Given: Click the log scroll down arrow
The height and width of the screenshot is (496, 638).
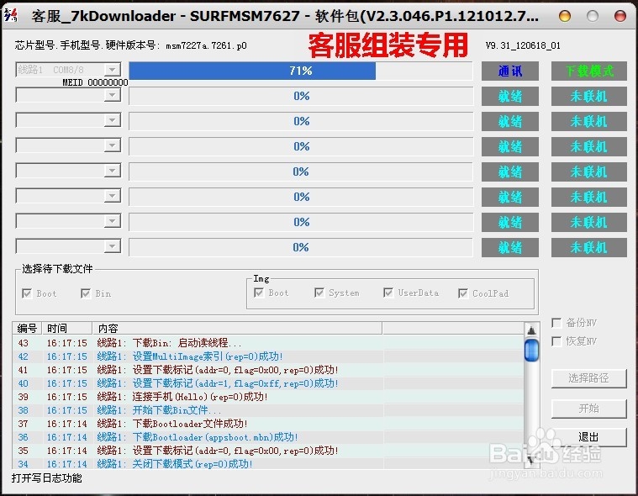Looking at the screenshot, I should [531, 461].
